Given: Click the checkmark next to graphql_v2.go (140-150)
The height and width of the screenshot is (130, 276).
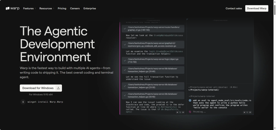Looking at the screenshot, I should (125, 28).
